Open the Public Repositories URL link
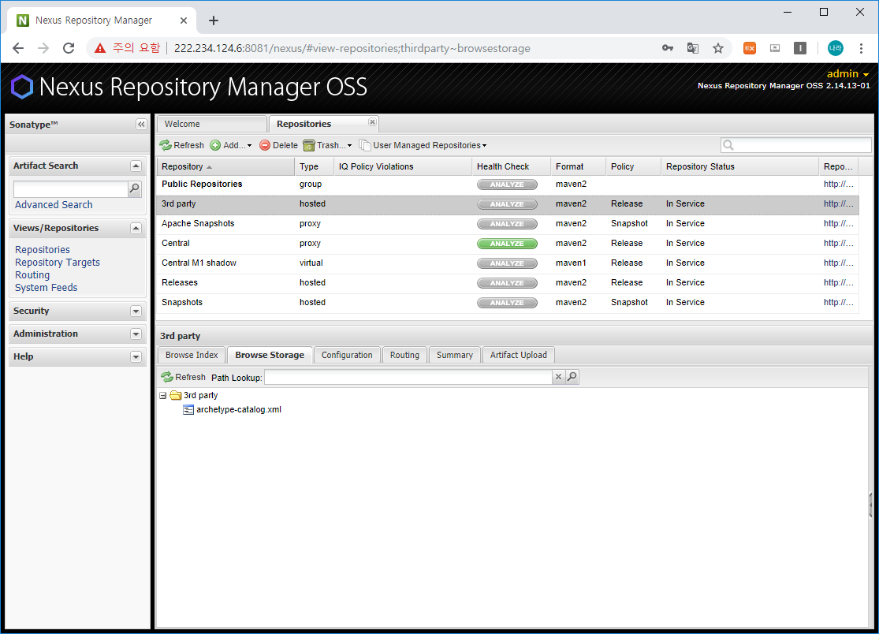879x634 pixels. [x=838, y=184]
